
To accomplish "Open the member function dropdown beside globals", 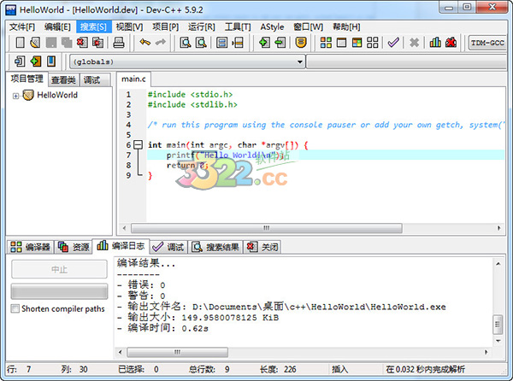I will click(x=406, y=62).
